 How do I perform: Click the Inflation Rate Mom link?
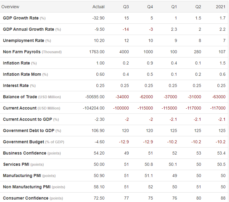click(22, 74)
